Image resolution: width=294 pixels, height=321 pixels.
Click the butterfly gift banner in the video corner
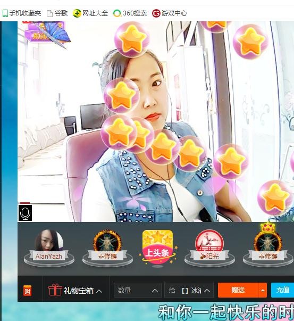coord(47,32)
